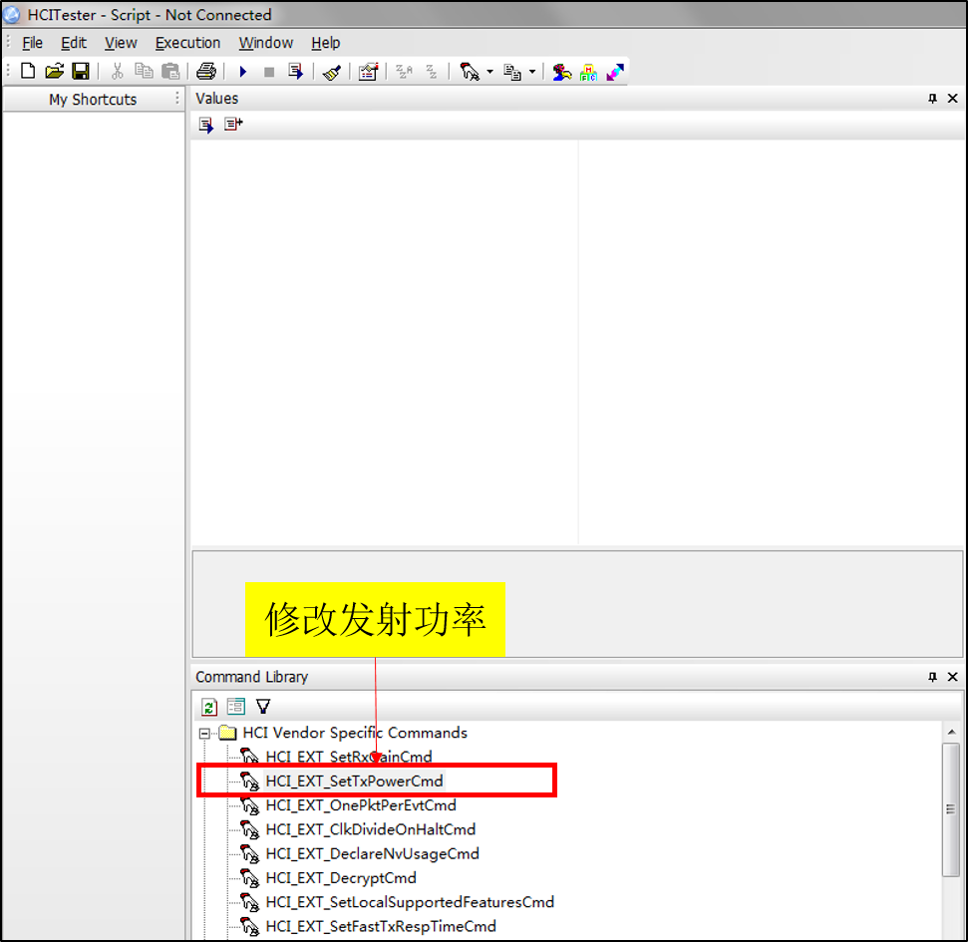Click the HCI blocks icon

[x=588, y=72]
